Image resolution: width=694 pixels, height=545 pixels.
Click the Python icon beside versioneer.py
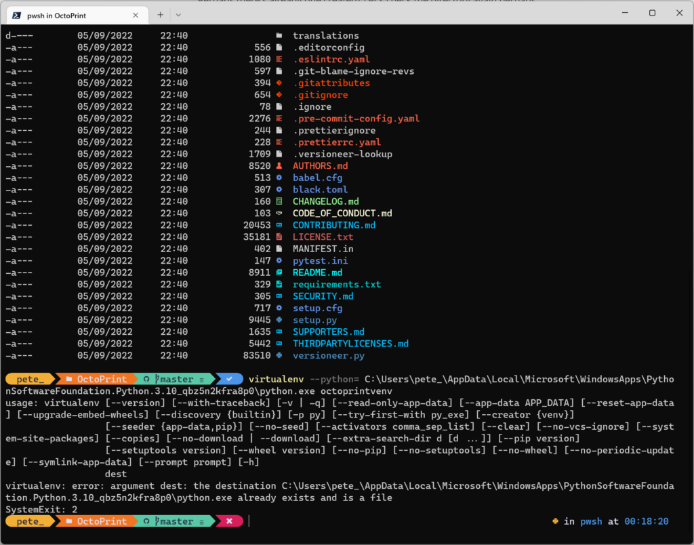(x=279, y=355)
